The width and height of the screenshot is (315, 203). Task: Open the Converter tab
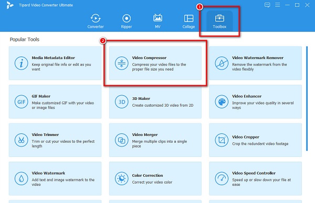[96, 21]
